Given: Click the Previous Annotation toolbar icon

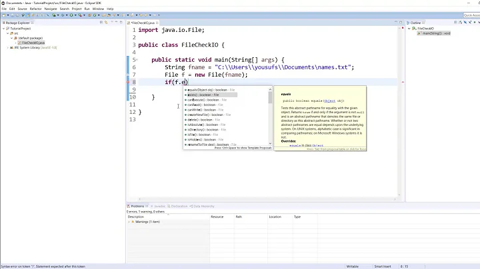Looking at the screenshot, I should 132,15.
